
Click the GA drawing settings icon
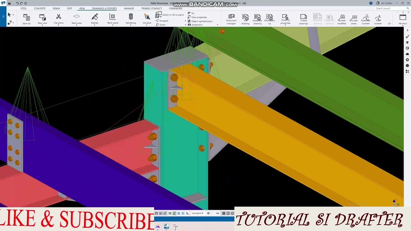pyautogui.click(x=245, y=19)
